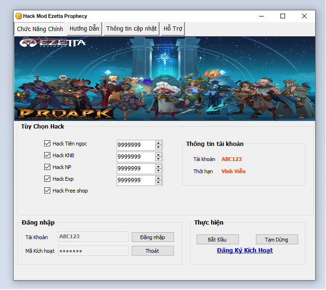Select the ABC123 account name text
The height and width of the screenshot is (290, 326).
(x=231, y=159)
